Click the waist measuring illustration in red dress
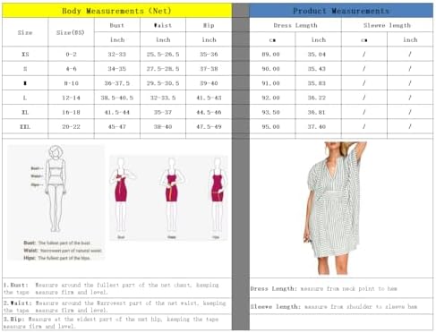The width and height of the screenshot is (436, 333). point(172,198)
